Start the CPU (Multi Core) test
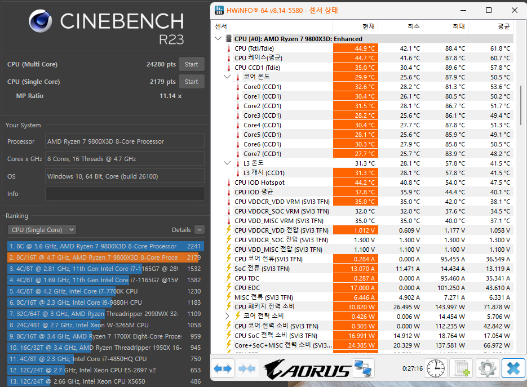 191,64
